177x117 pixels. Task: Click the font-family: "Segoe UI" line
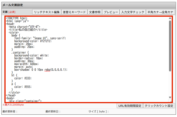pyautogui.click(x=40, y=38)
